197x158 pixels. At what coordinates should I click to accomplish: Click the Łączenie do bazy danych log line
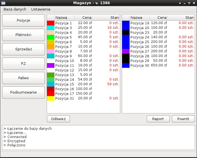[28, 129]
